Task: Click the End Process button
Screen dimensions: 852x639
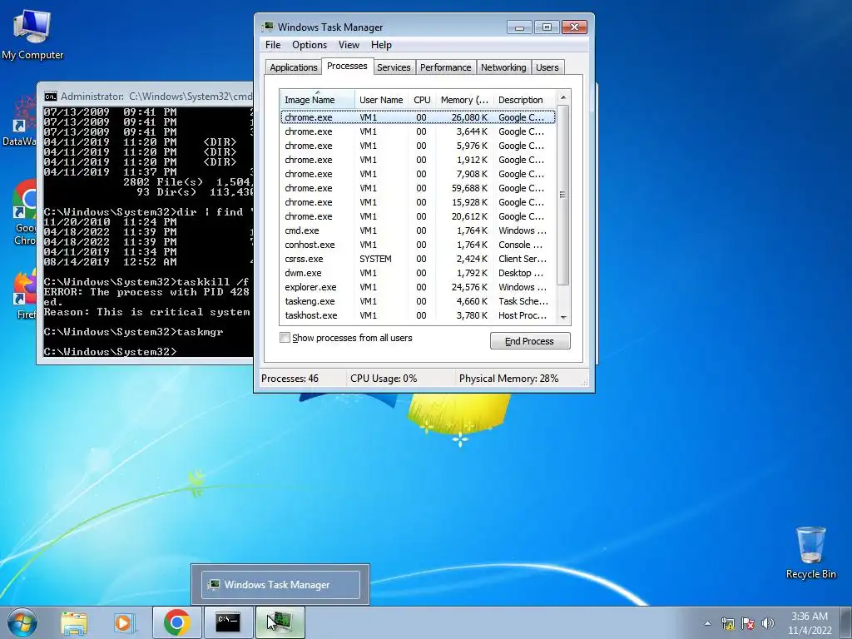Action: 530,340
